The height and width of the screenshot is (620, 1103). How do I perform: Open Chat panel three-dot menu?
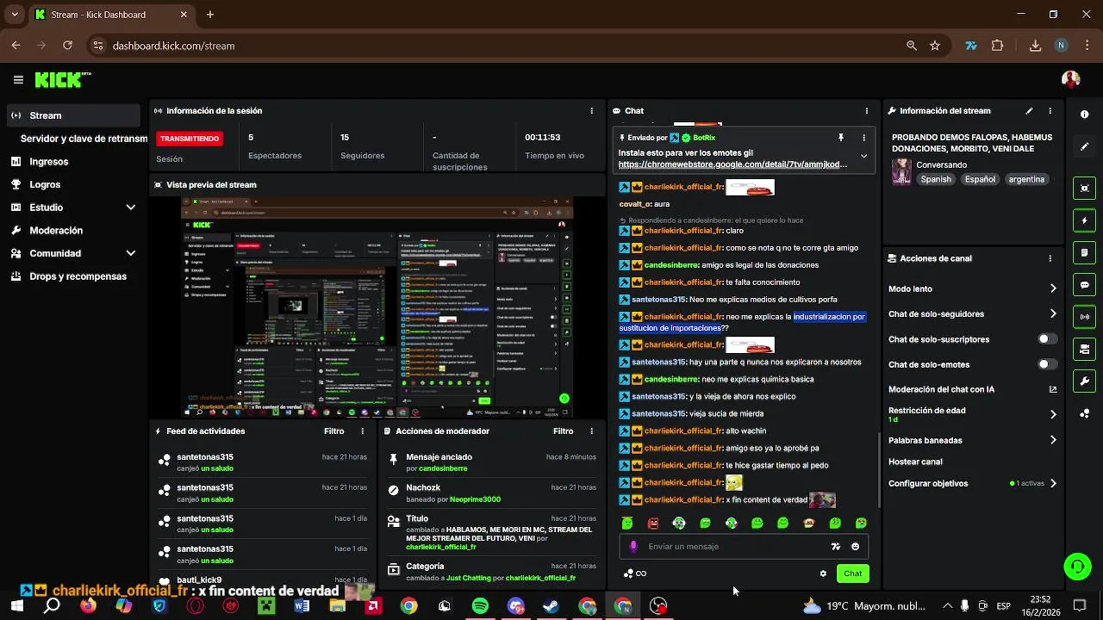click(x=866, y=111)
